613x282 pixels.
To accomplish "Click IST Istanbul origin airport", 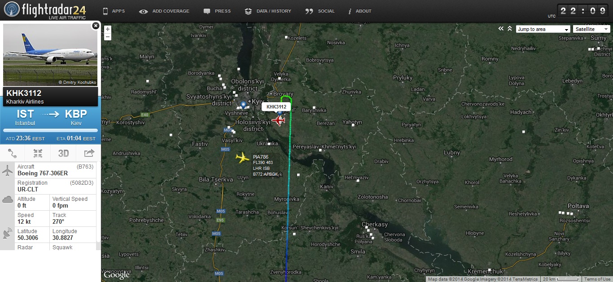I will [x=25, y=117].
